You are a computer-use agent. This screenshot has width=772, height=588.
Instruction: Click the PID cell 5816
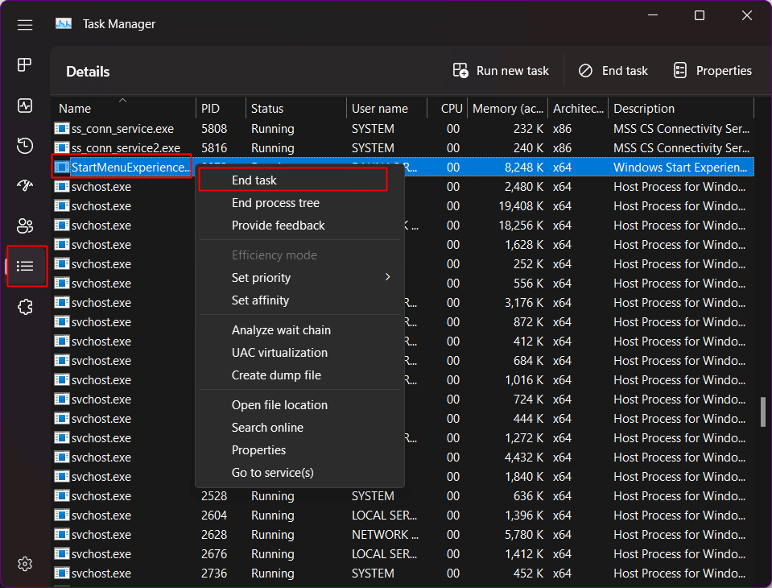[214, 148]
